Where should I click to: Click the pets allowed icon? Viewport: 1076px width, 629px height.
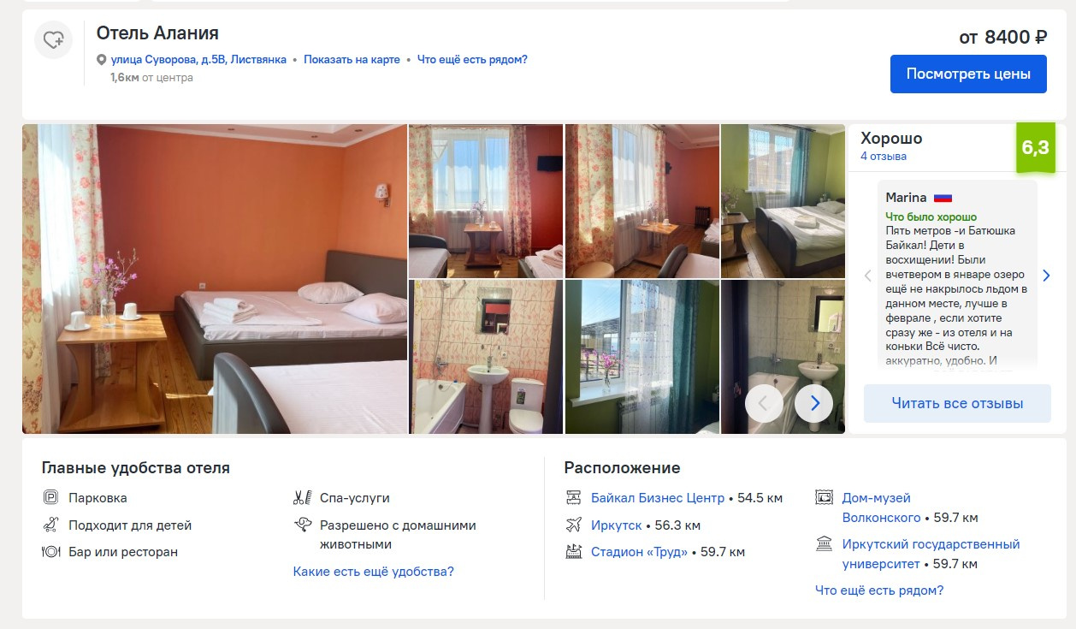pos(302,525)
